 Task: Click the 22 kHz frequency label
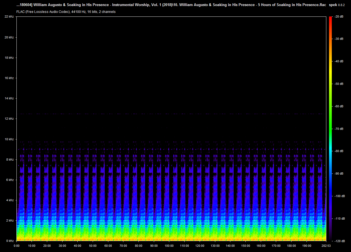9,17
